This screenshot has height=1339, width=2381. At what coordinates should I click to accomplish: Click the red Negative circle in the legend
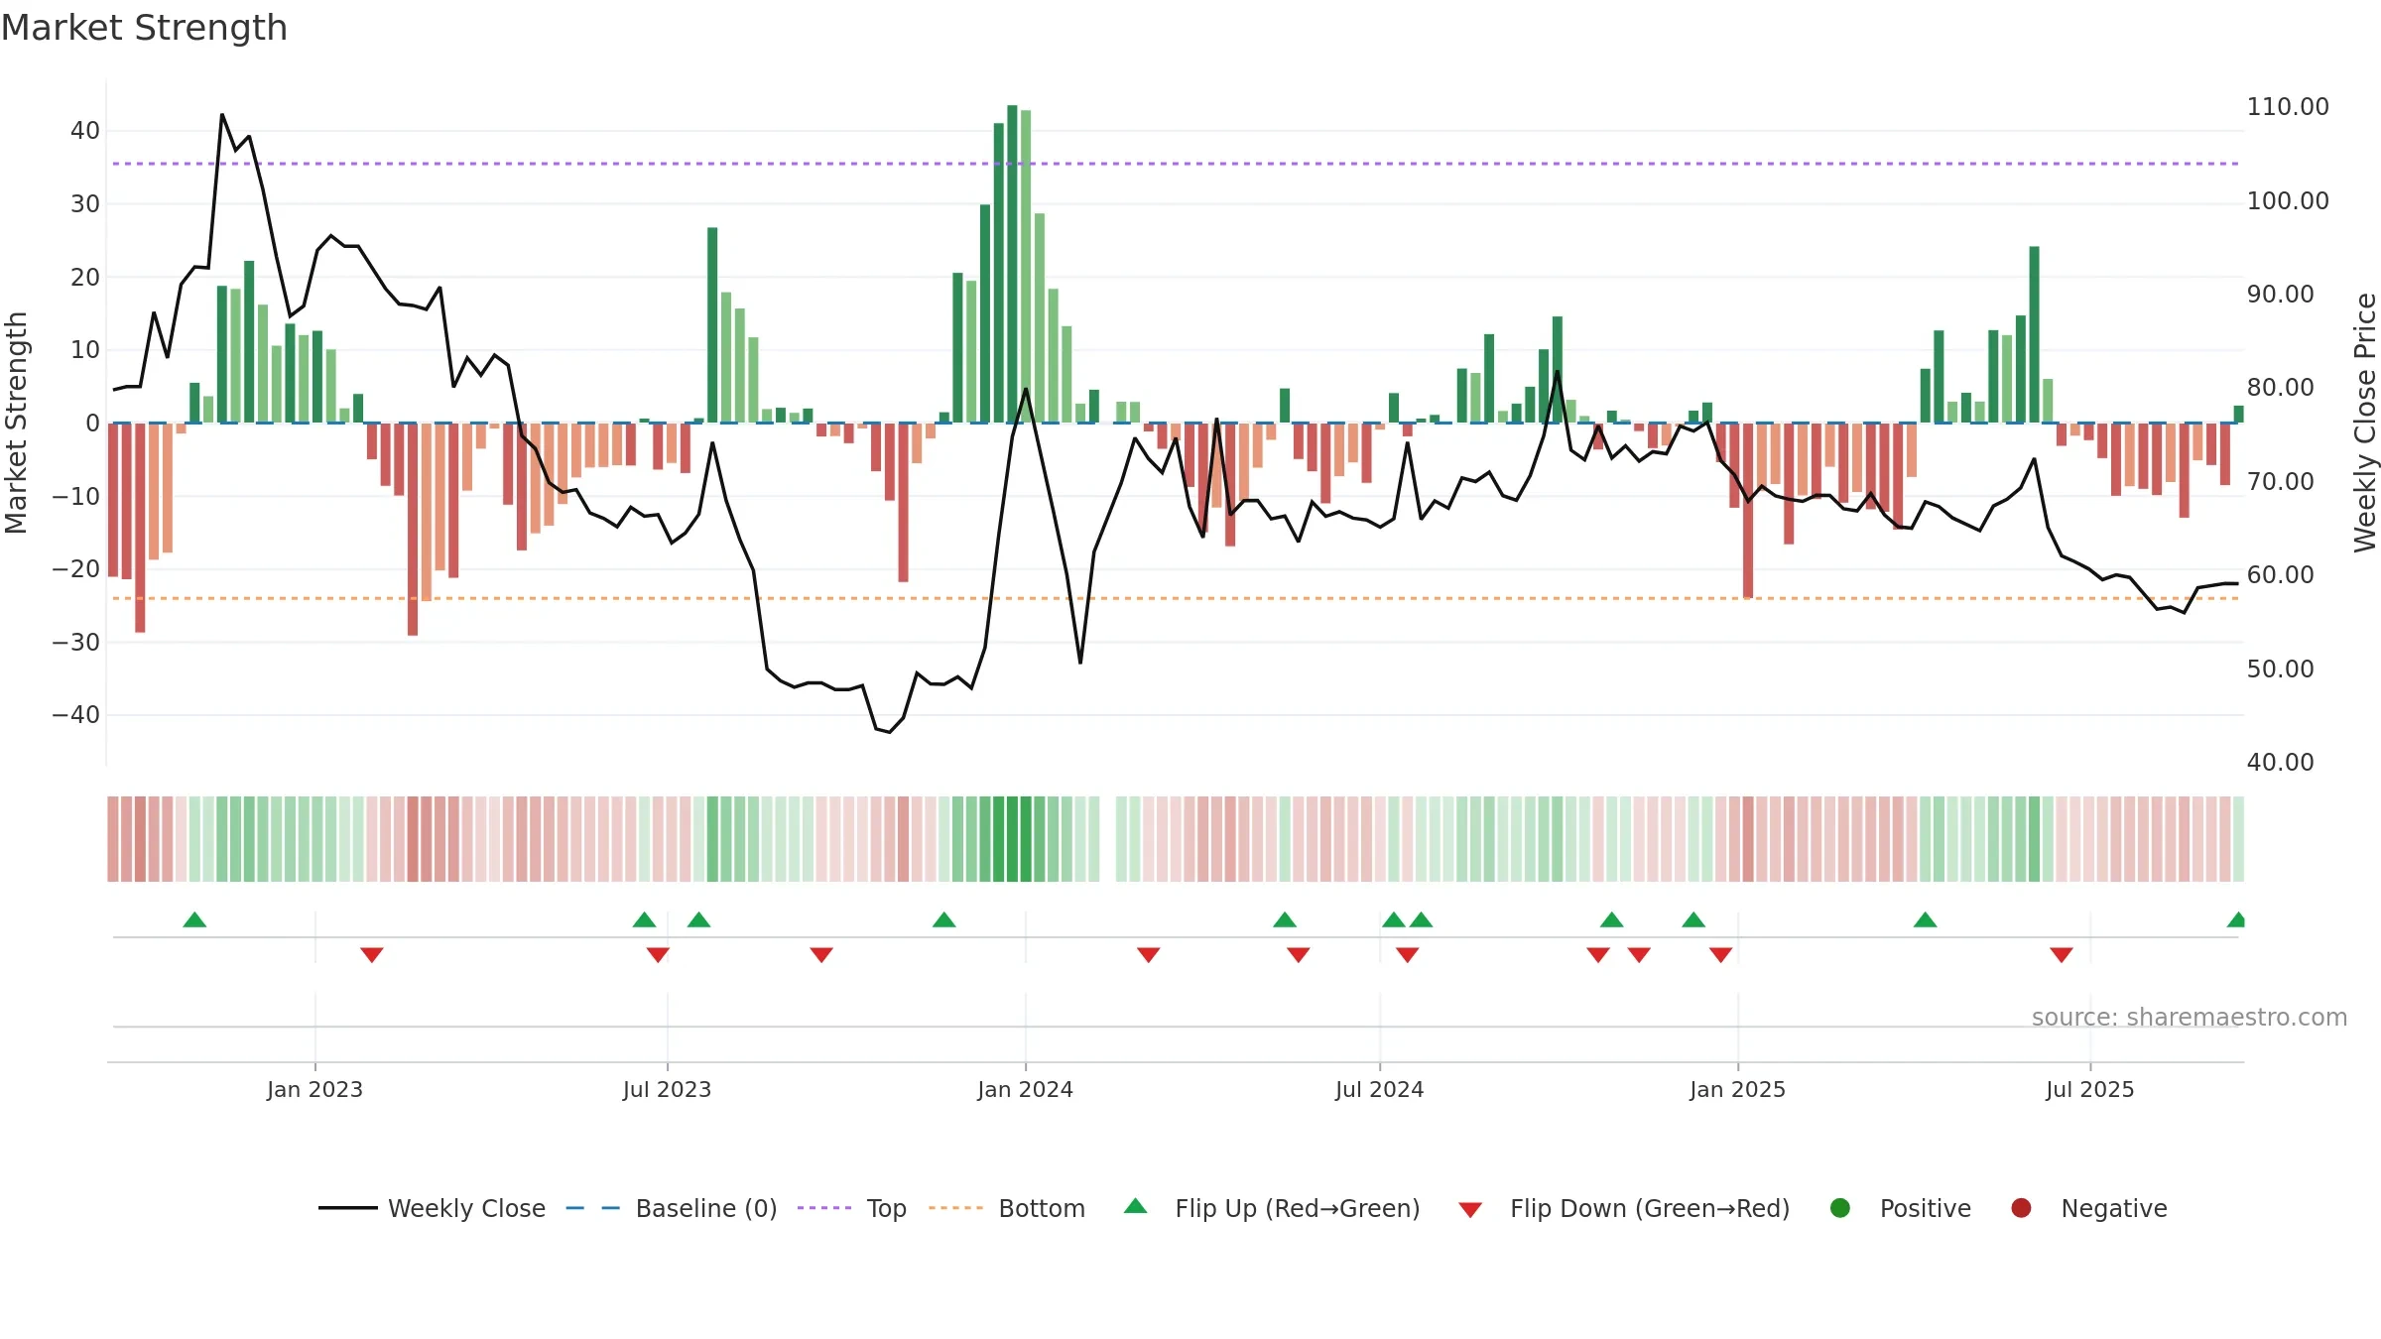[x=2021, y=1208]
